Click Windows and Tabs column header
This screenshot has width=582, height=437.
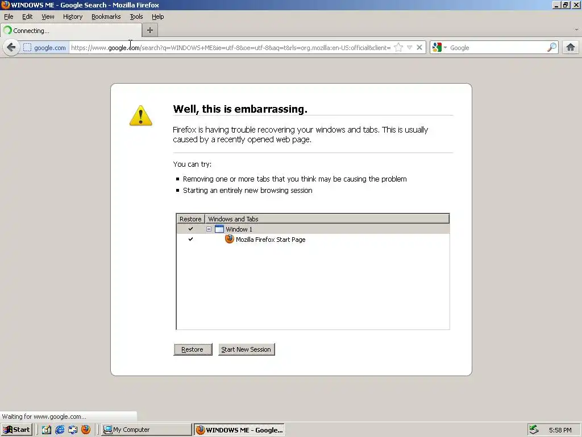click(327, 219)
